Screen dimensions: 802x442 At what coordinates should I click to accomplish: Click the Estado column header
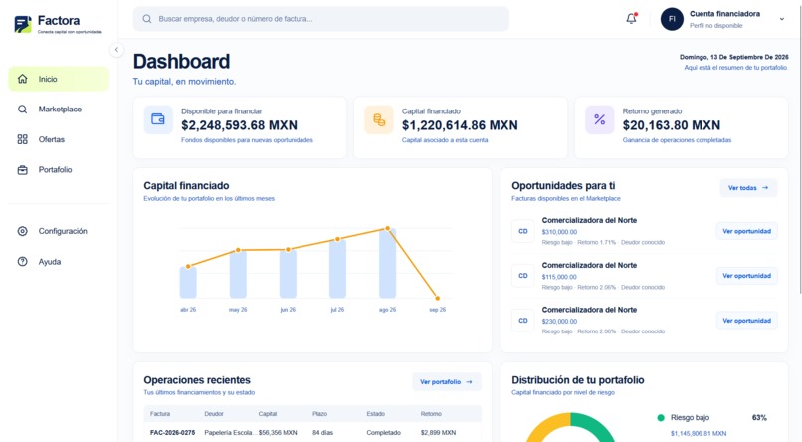(x=375, y=414)
